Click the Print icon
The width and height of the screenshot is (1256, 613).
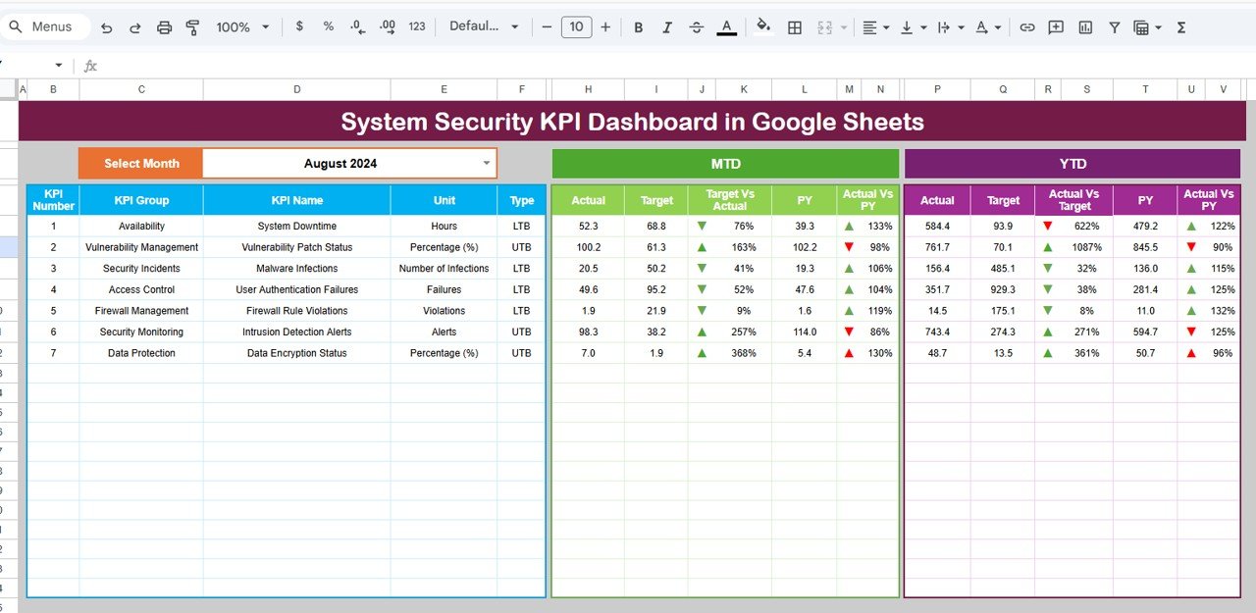pos(164,26)
